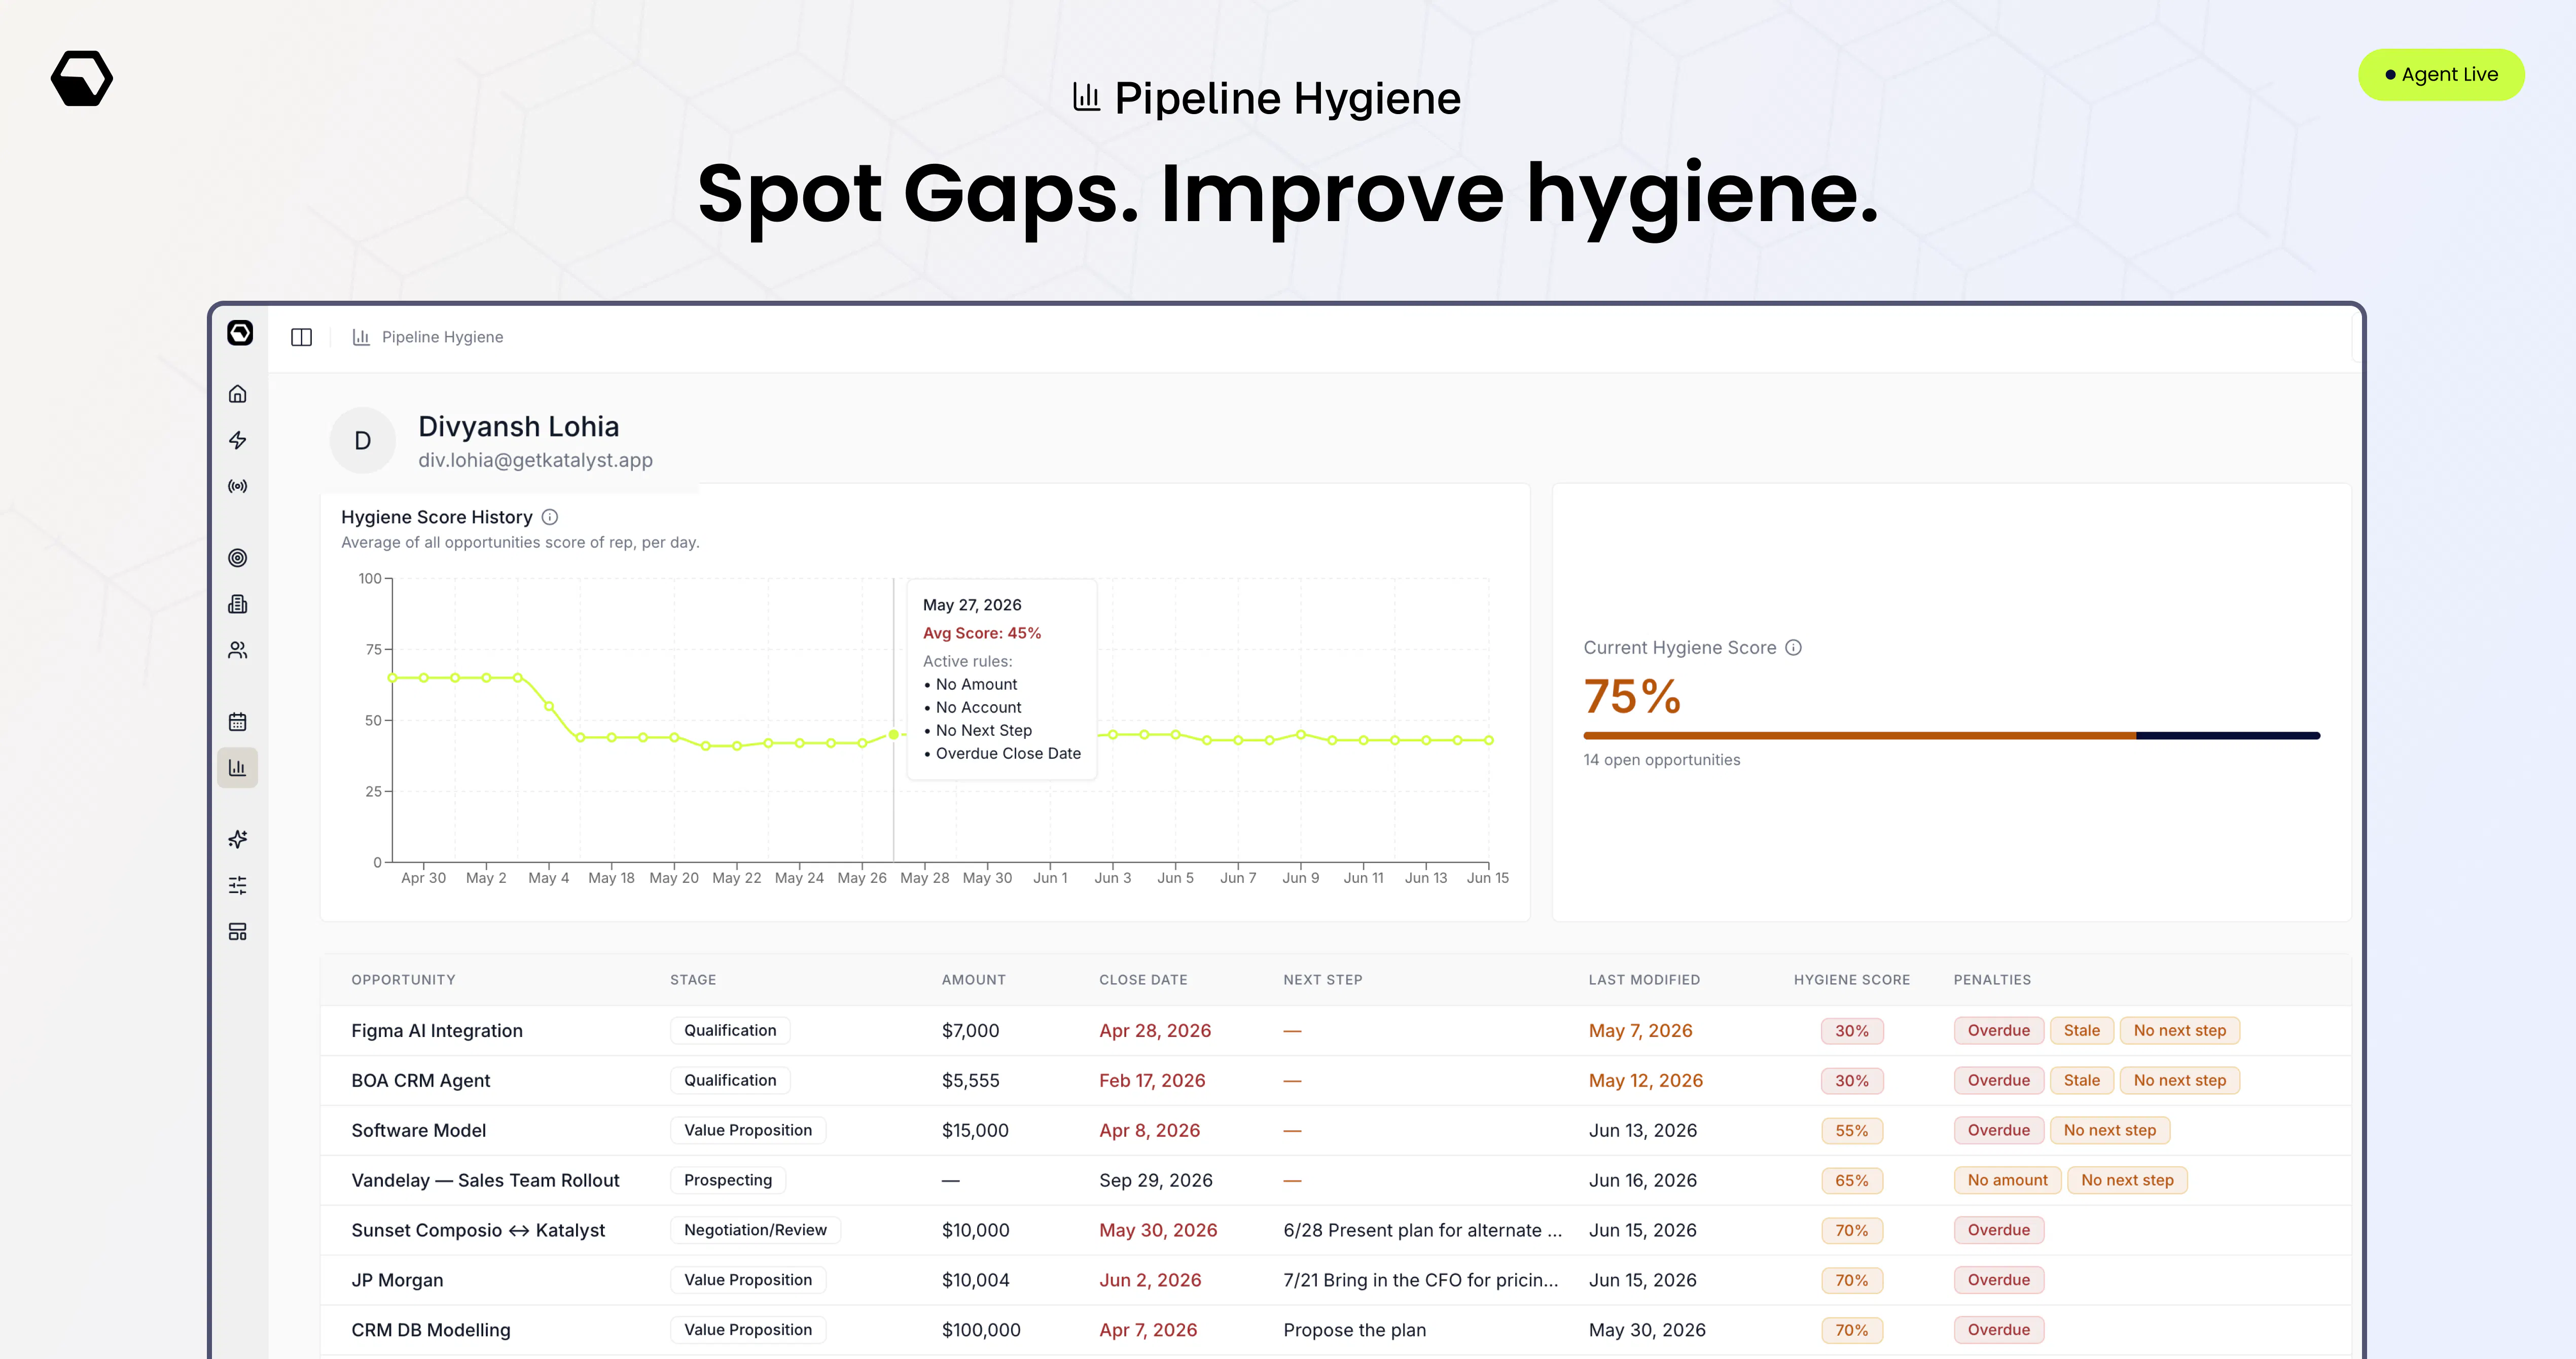Open the lightning bolt sidebar section
This screenshot has width=2576, height=1359.
(x=237, y=440)
